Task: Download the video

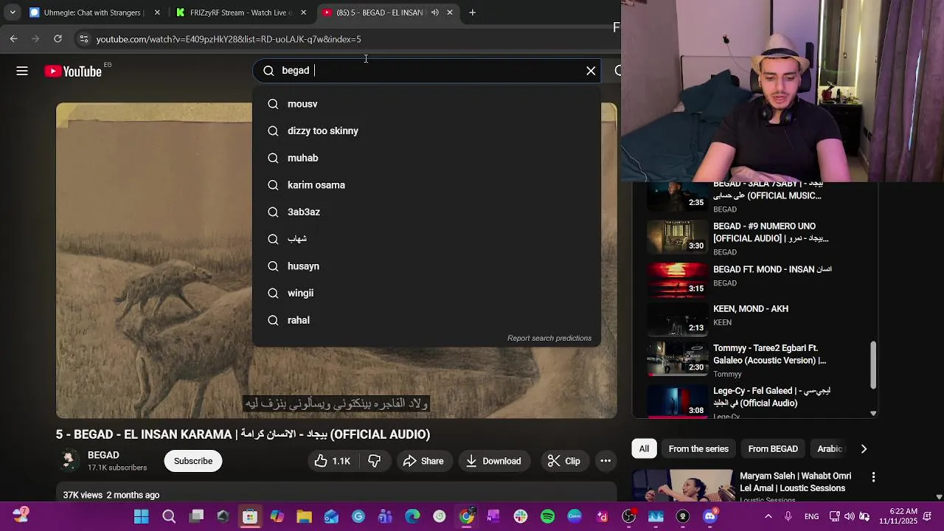Action: 494,461
